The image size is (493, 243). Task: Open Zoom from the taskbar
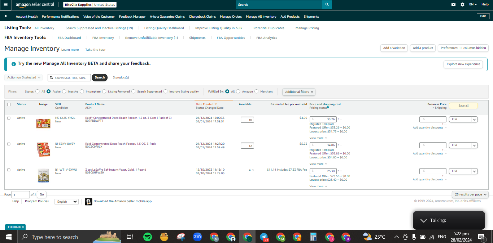197,237
